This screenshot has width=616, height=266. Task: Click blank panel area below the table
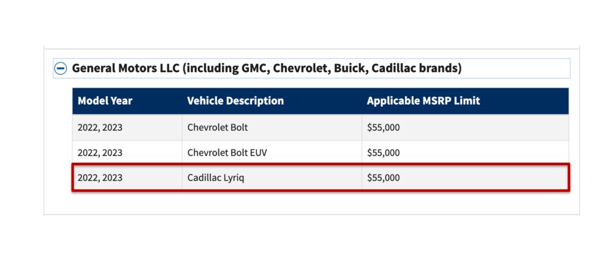pos(311,203)
